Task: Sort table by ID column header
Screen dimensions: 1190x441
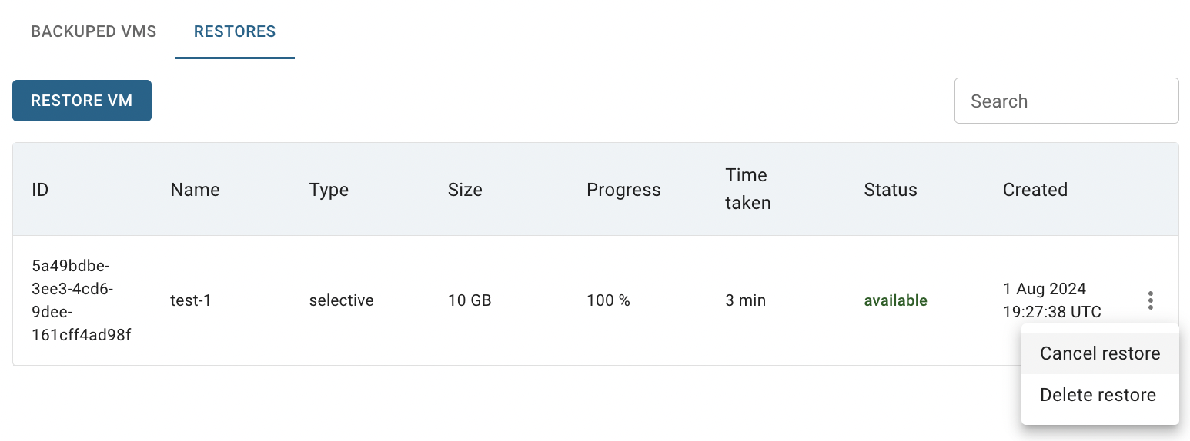Action: 40,190
